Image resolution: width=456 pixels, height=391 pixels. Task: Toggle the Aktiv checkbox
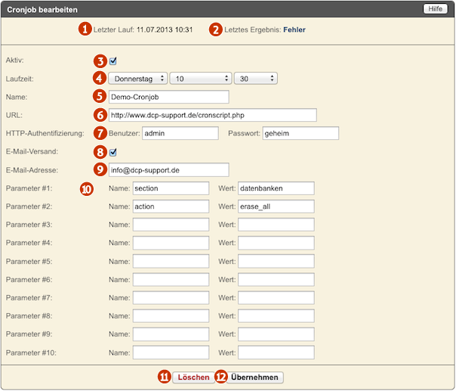coord(112,61)
